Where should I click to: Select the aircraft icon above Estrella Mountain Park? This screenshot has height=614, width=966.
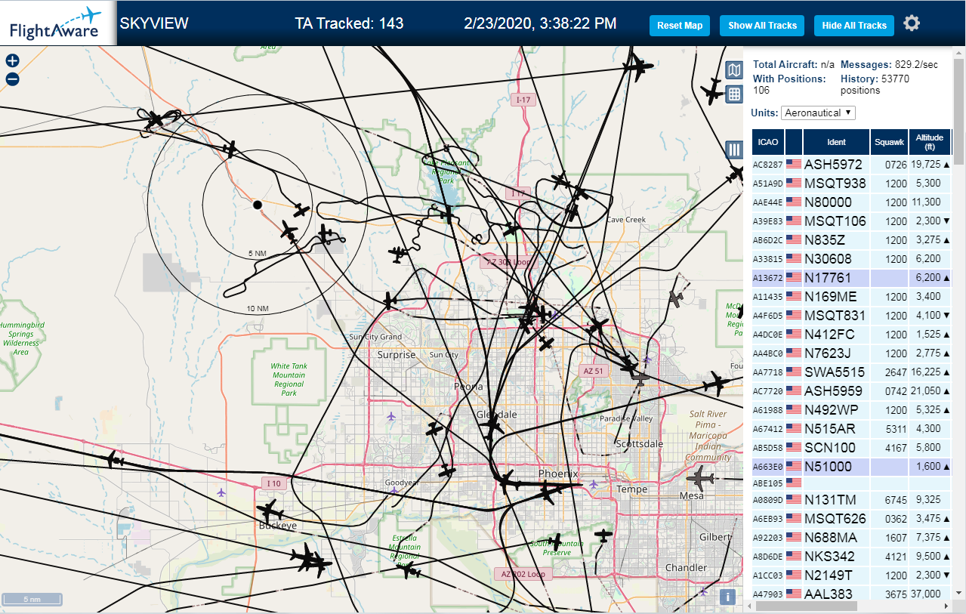[410, 571]
